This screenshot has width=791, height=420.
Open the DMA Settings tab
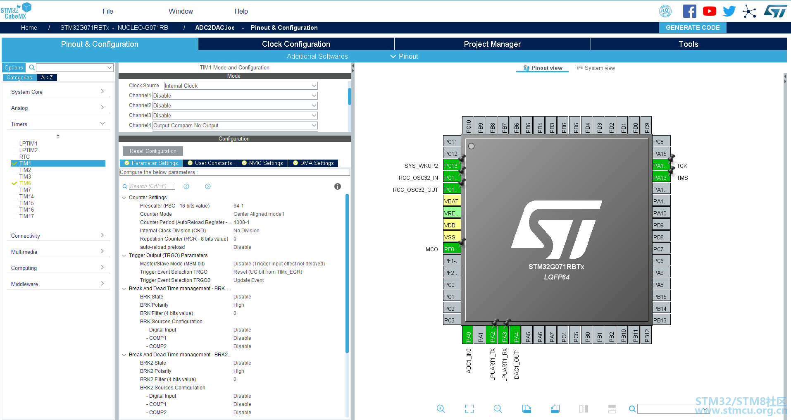coord(313,163)
